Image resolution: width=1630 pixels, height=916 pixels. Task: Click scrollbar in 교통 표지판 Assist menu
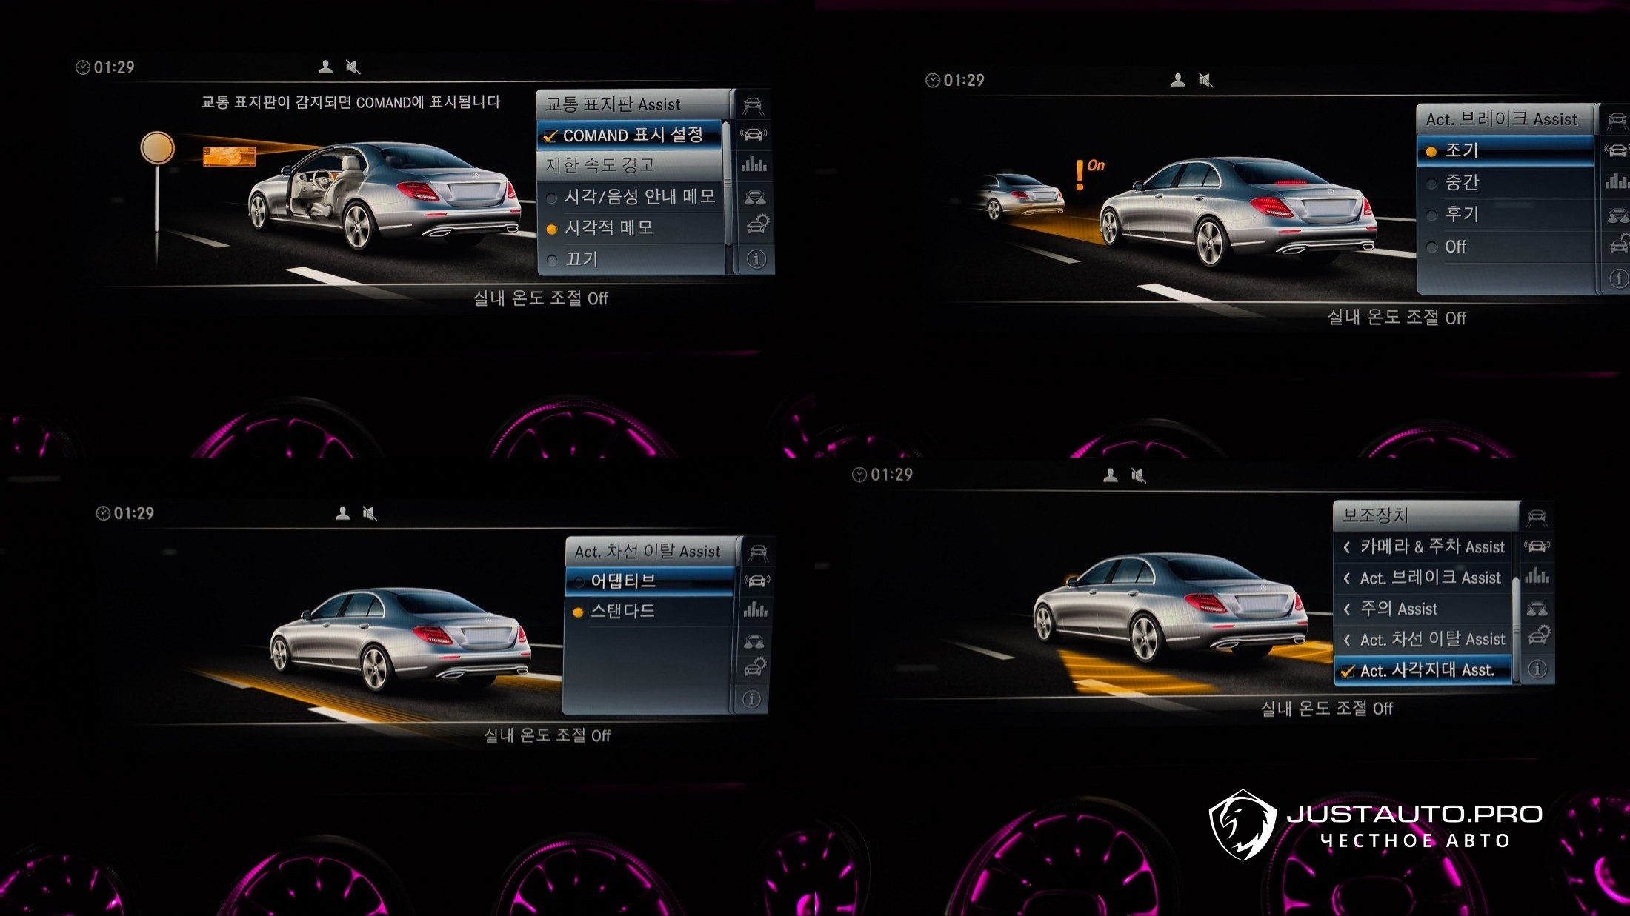point(727,183)
